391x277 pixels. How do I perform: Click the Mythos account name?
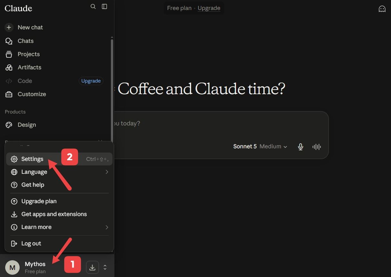pyautogui.click(x=35, y=264)
